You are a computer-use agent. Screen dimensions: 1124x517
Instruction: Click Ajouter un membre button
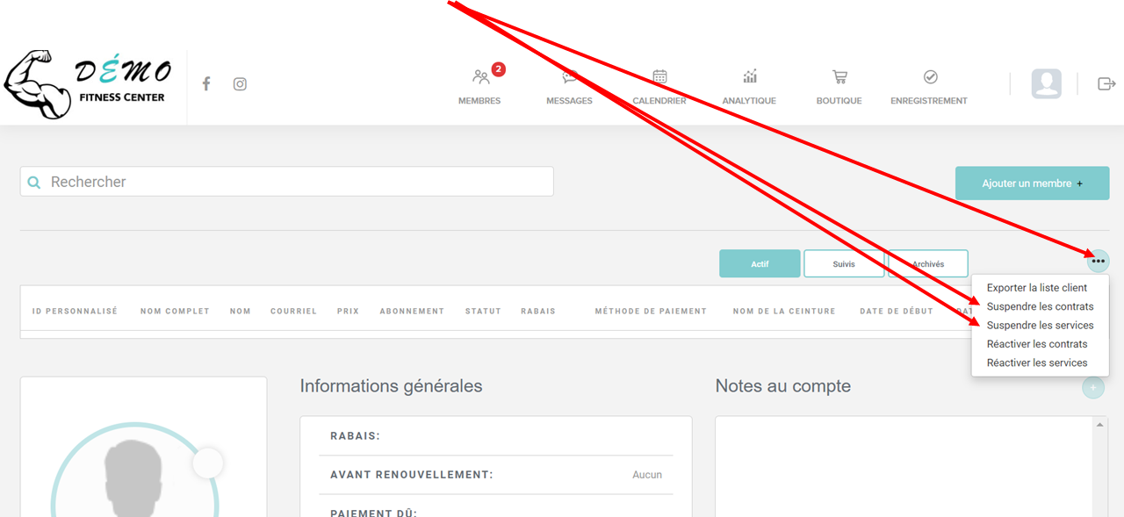tap(1033, 183)
